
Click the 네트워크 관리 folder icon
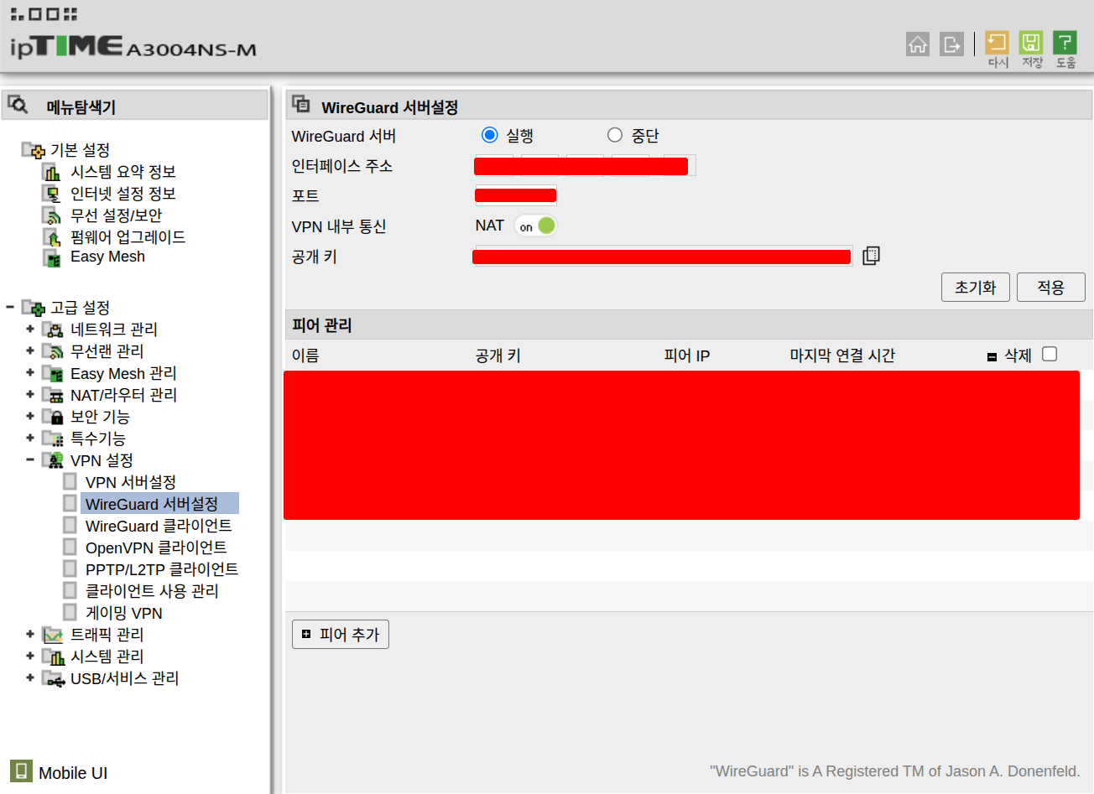pyautogui.click(x=53, y=330)
